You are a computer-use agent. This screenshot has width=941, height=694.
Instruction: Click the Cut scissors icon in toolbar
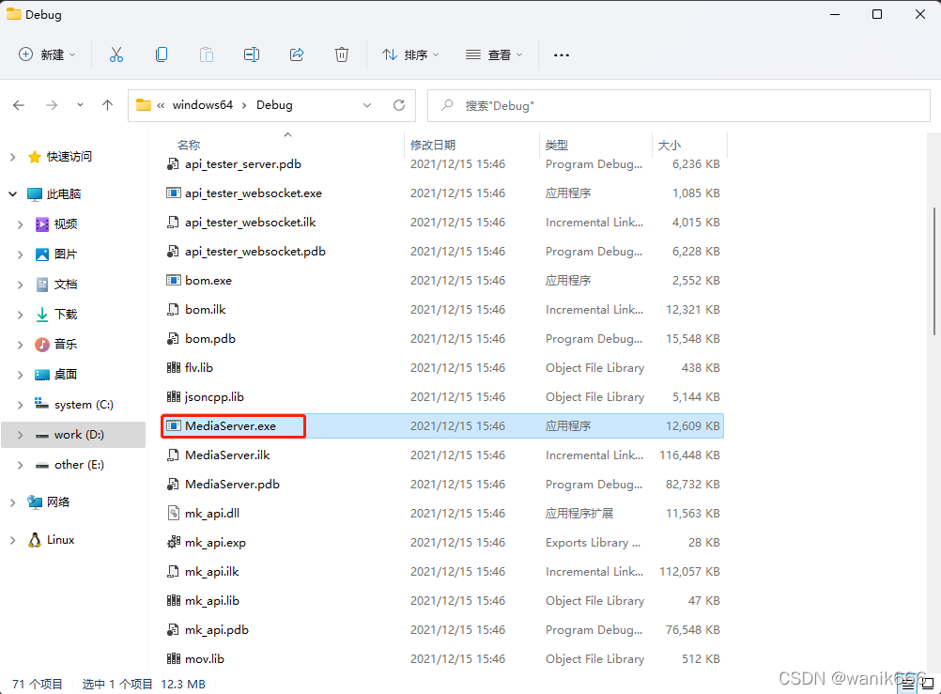tap(116, 54)
